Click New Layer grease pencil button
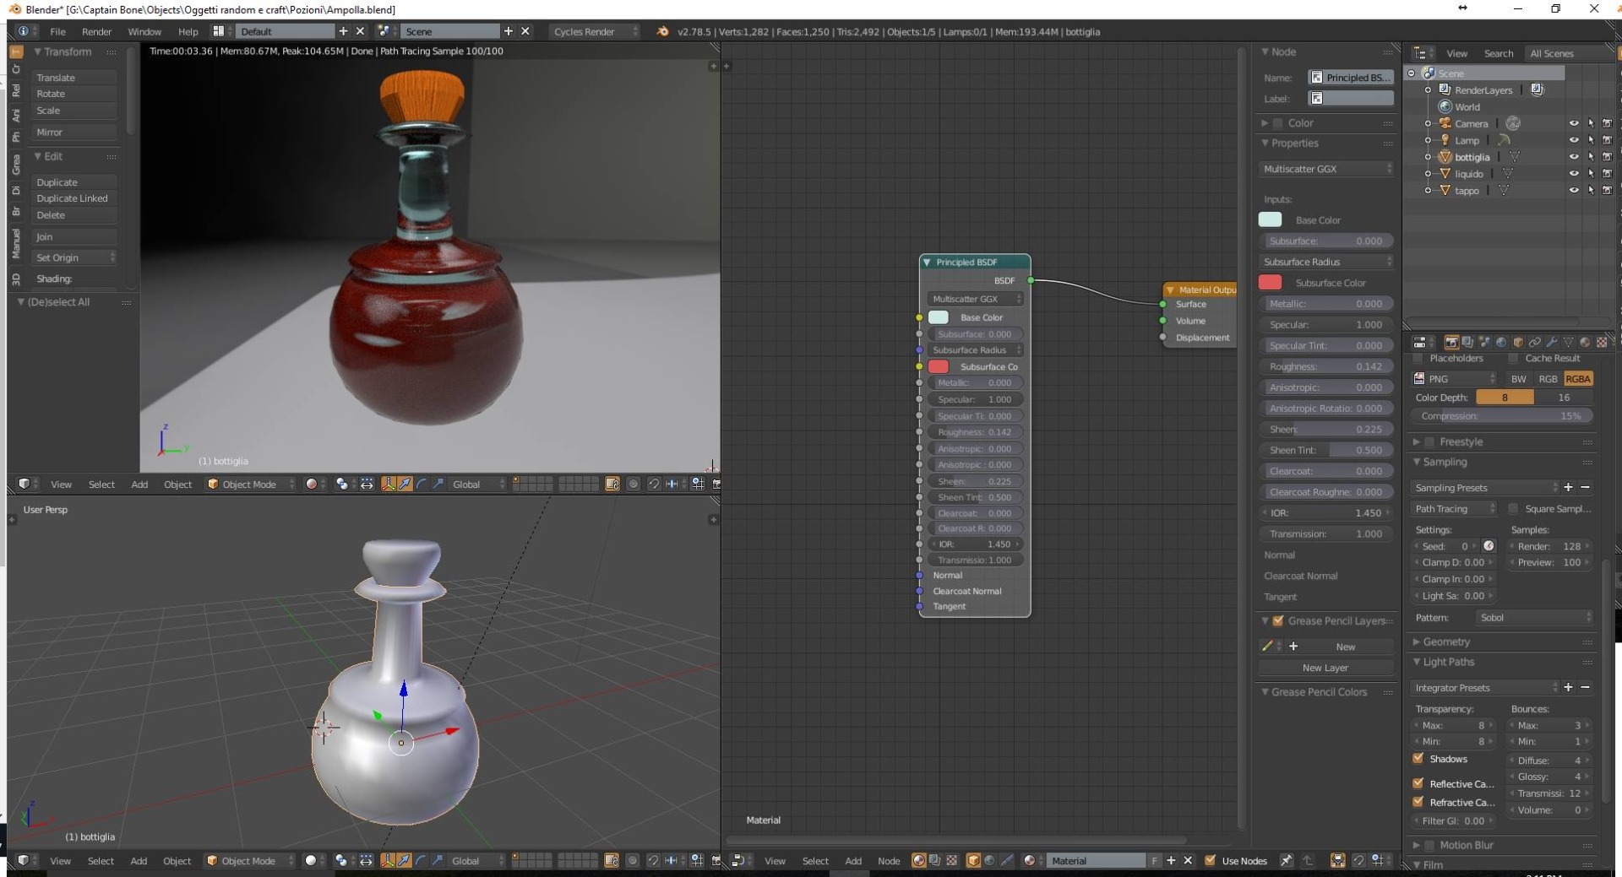Screen dimensions: 1622x877 (1325, 667)
